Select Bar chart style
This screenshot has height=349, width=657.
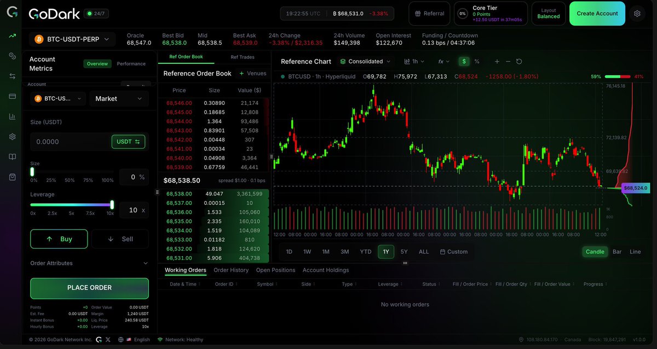pyautogui.click(x=617, y=252)
